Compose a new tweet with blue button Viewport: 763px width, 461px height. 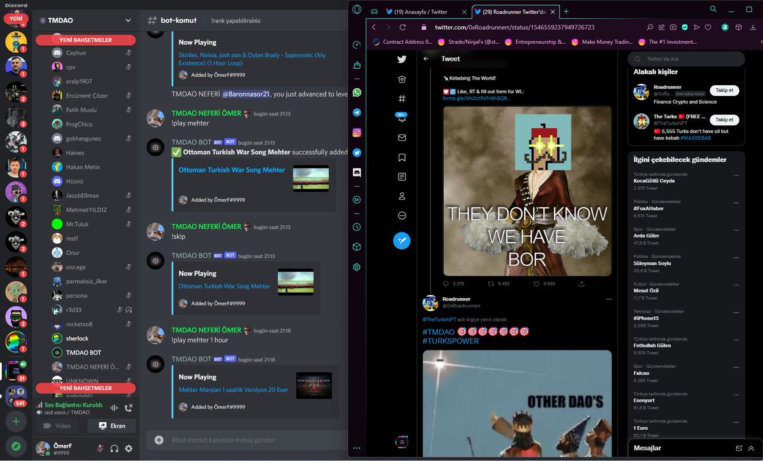point(402,241)
